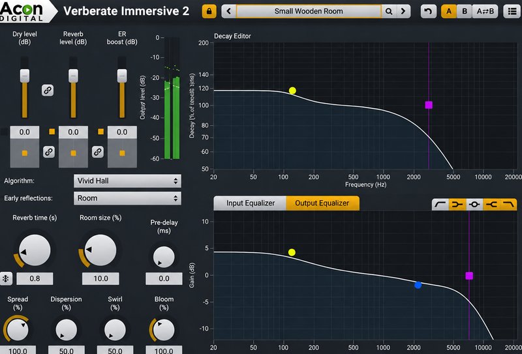The height and width of the screenshot is (354, 522).
Task: Open the plugin menu list icon
Action: click(512, 11)
